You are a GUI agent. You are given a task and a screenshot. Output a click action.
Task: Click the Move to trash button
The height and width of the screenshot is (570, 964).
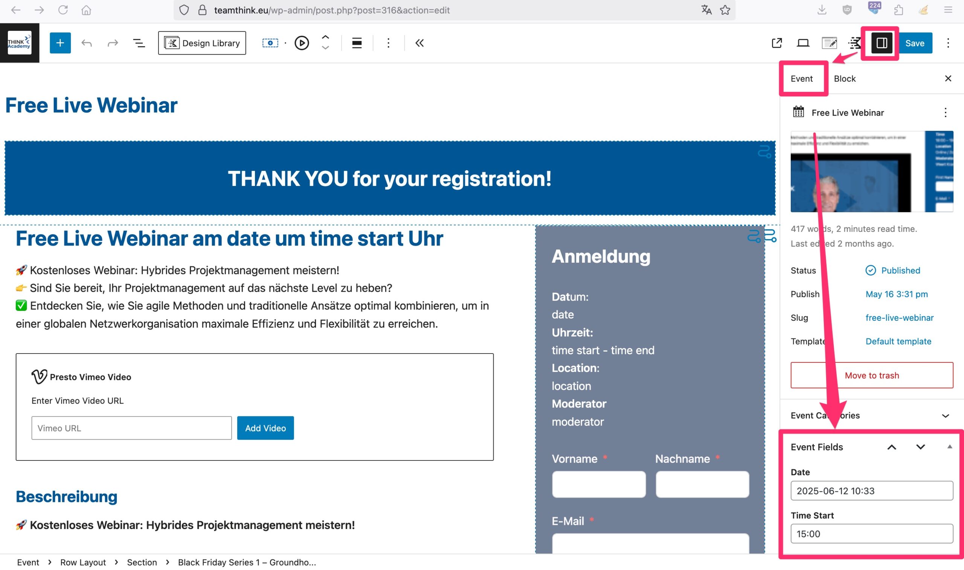[871, 375]
